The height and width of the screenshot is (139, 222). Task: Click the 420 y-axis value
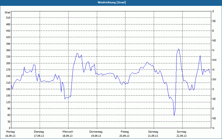(8, 37)
